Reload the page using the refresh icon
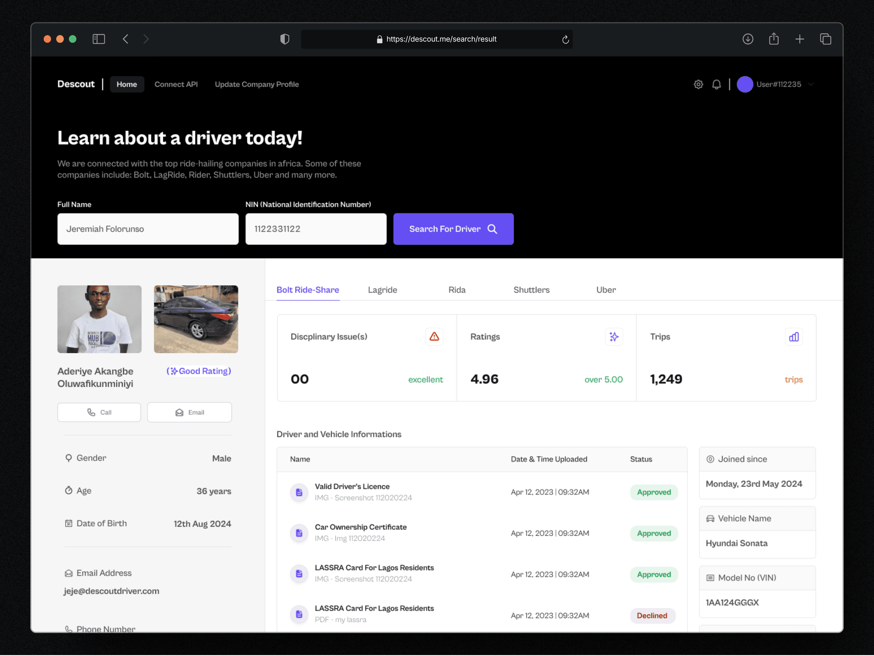874x656 pixels. (565, 39)
